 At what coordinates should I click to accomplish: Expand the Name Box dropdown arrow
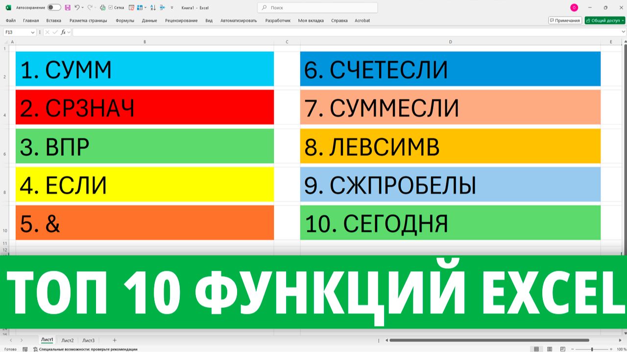click(x=33, y=32)
